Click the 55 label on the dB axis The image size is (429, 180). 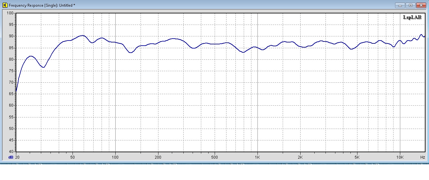click(12, 117)
